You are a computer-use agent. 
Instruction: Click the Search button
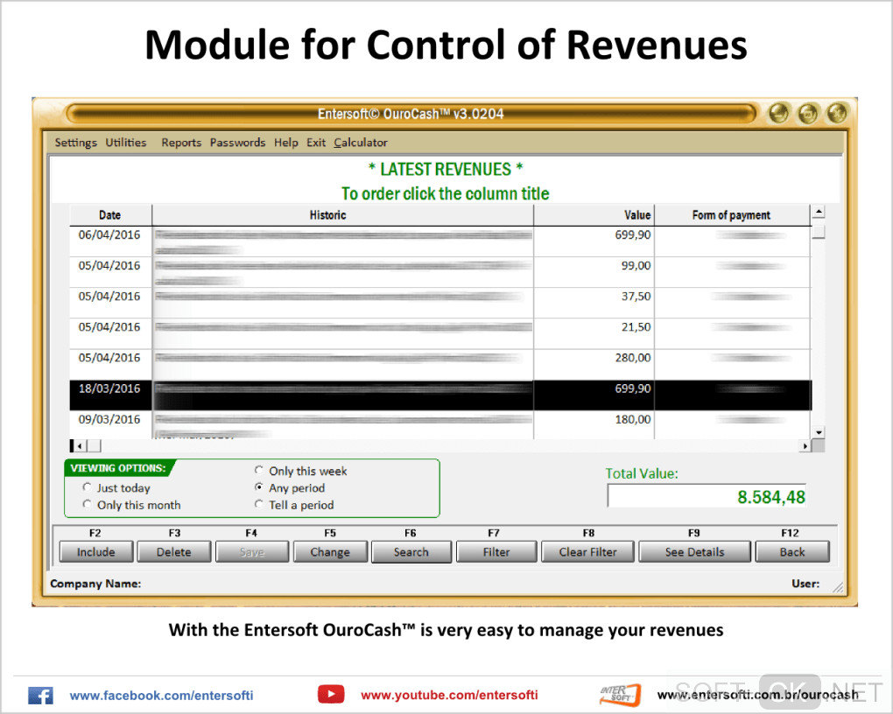pos(411,552)
